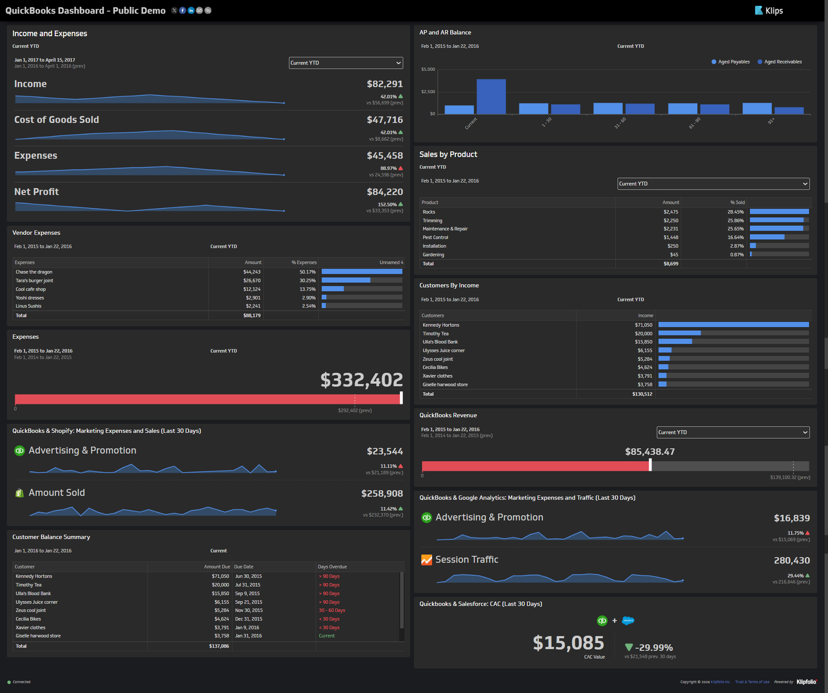Select 'Chase the dragon' vendor row

click(209, 272)
